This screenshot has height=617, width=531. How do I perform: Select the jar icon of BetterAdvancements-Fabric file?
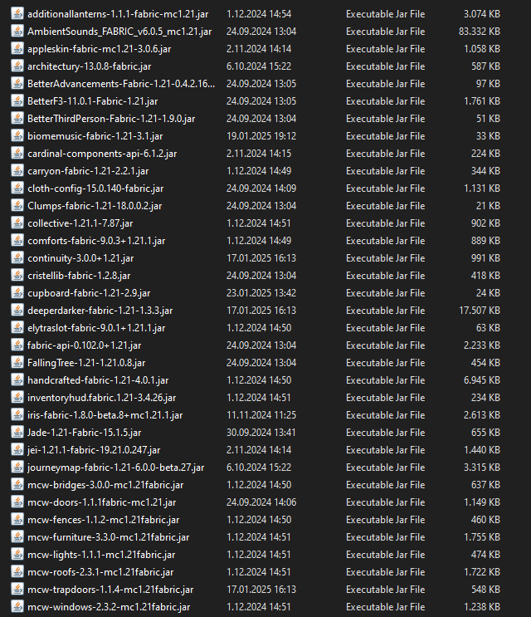(x=17, y=83)
